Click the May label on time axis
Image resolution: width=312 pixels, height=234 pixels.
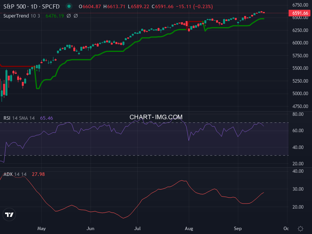41,229
